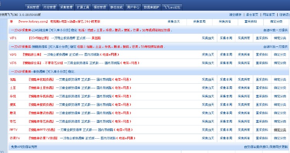Click 采集当天 in the feifancy.com row
Screen dimensions: 290x153
point(174,21)
